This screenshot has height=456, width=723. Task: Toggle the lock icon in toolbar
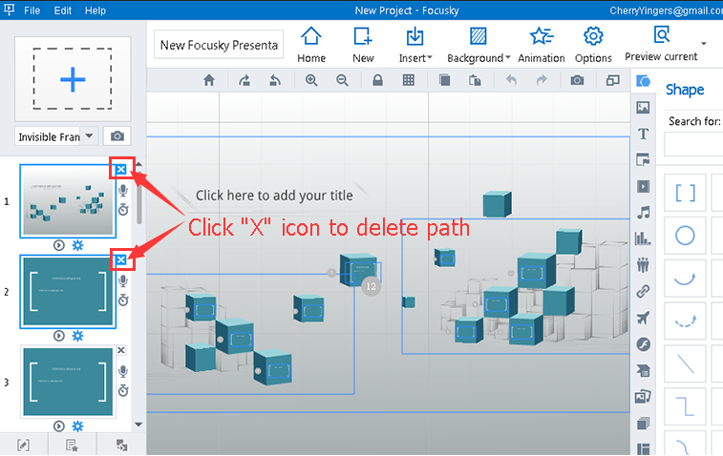(377, 80)
